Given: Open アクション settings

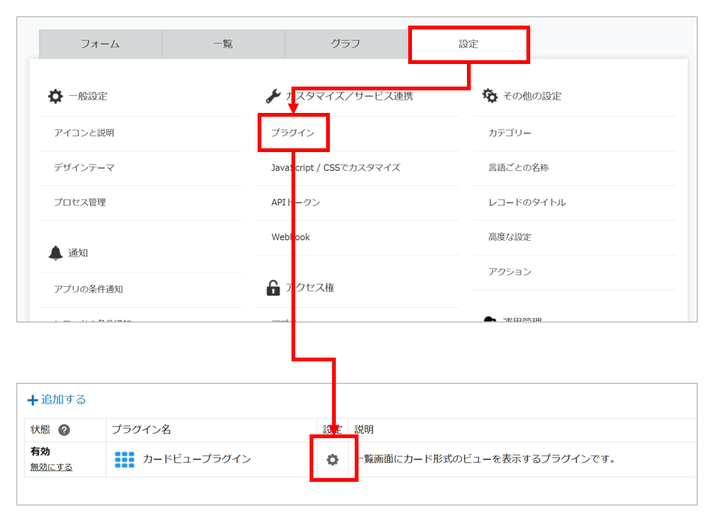Looking at the screenshot, I should (x=510, y=272).
